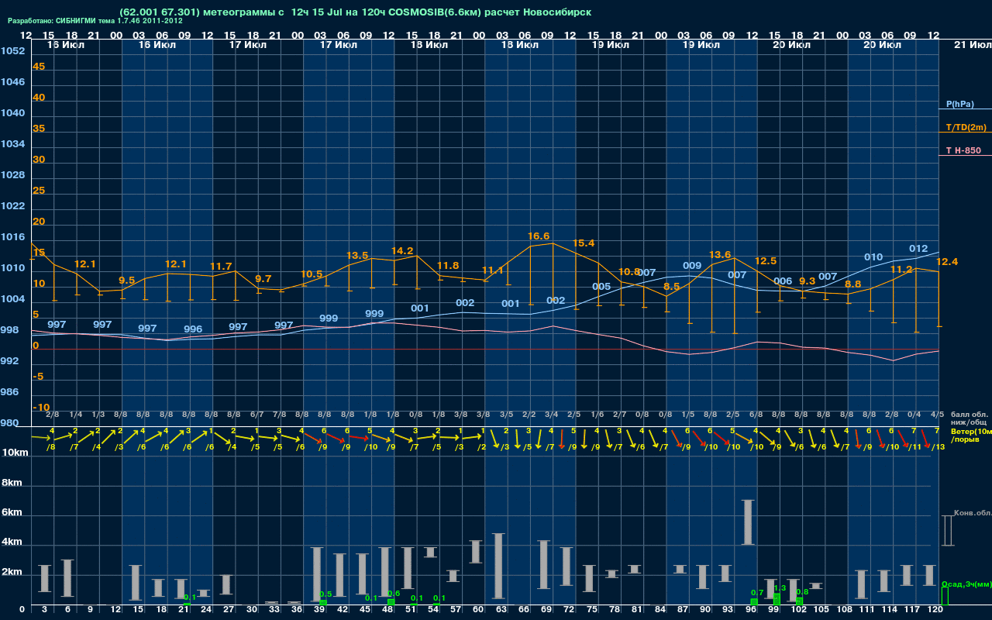Click the Разработано СИБНИГМИ credit line
This screenshot has height=620, width=992.
tap(95, 21)
